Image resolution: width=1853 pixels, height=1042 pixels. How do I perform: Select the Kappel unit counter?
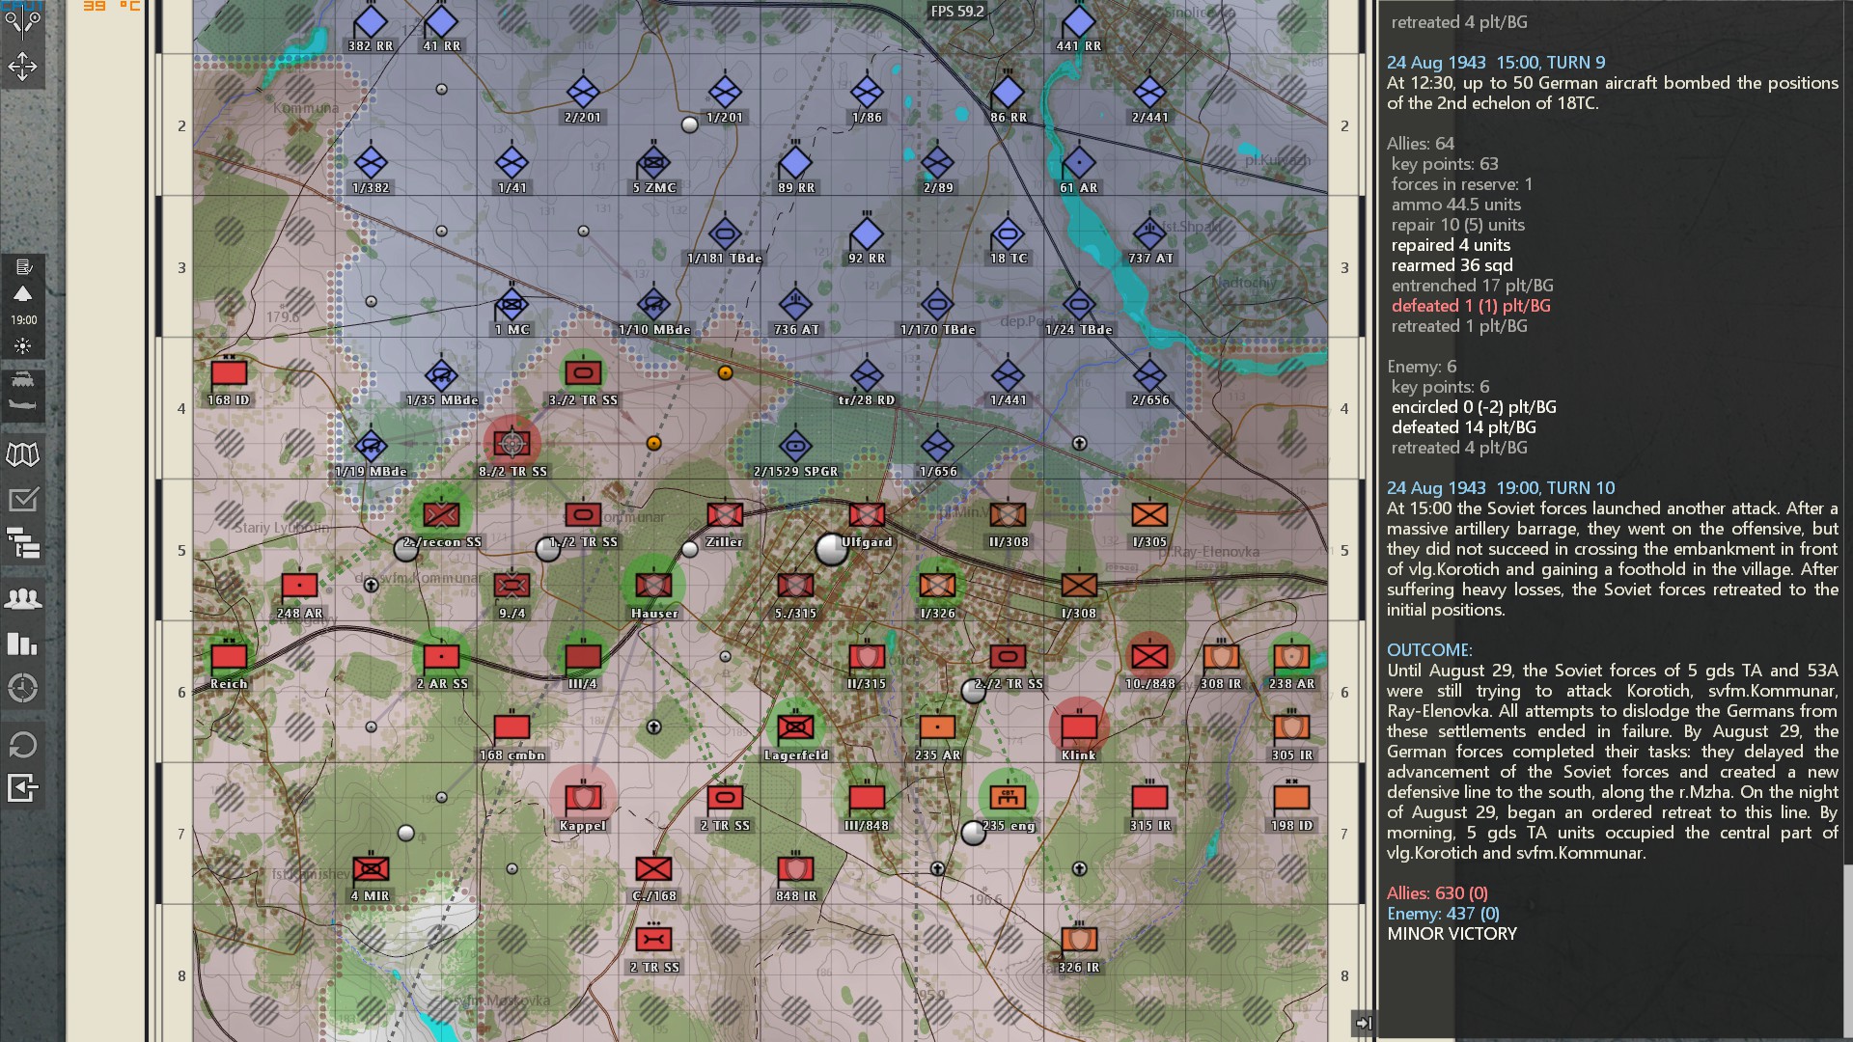583,798
